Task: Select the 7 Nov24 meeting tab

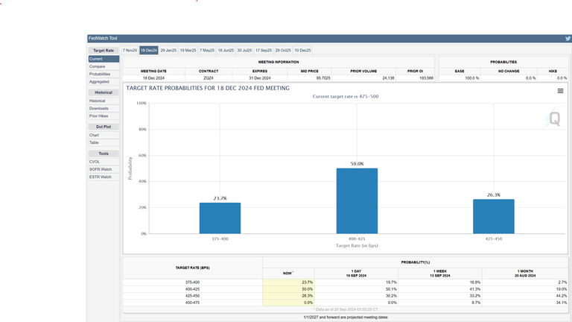Action: coord(130,50)
